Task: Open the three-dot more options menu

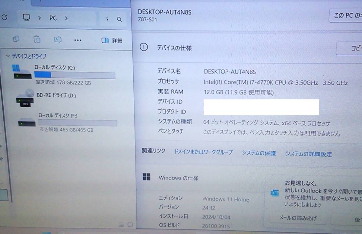Action: tap(78, 40)
